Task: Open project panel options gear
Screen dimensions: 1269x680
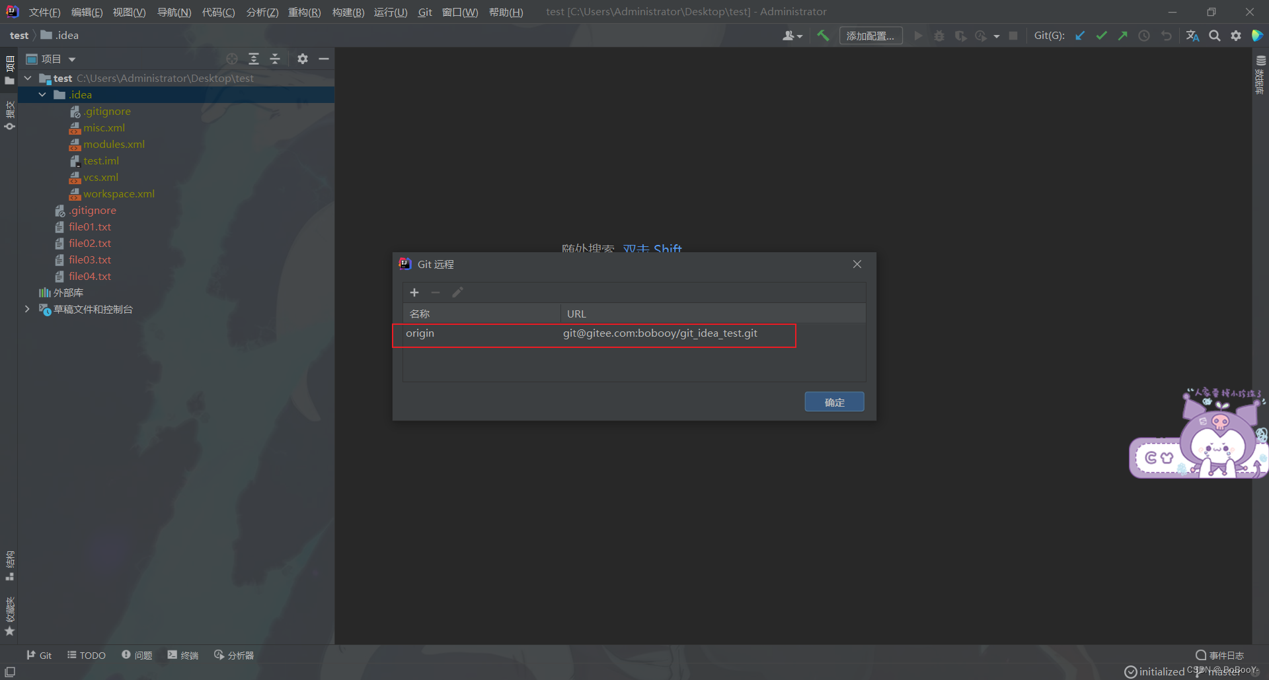Action: tap(303, 59)
